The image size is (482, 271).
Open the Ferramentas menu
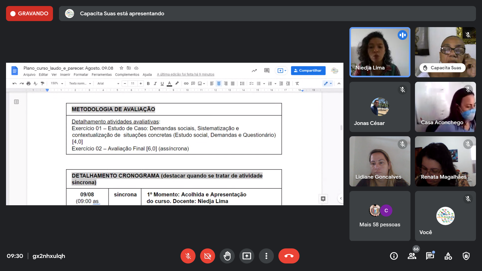coord(101,75)
